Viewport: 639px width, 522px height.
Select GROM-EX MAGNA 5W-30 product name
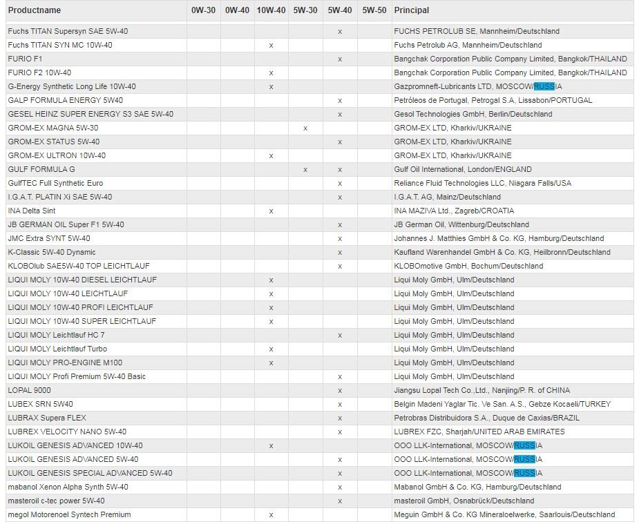[x=53, y=128]
